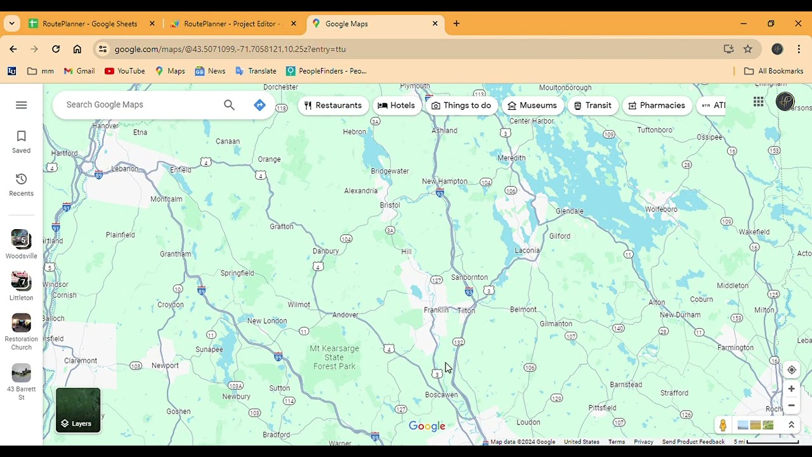Click the United States region link
The width and height of the screenshot is (812, 457).
(582, 442)
